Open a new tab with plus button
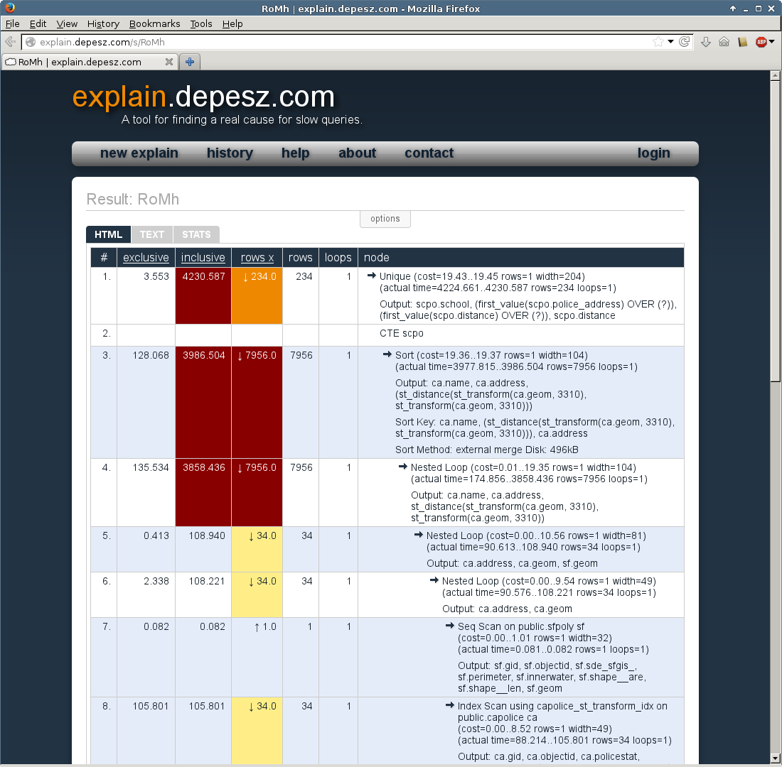782x767 pixels. (190, 62)
